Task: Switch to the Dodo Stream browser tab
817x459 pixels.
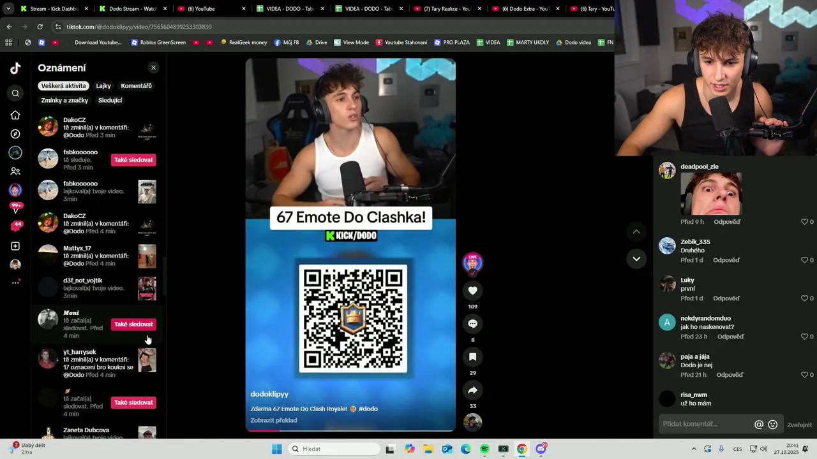Action: click(133, 9)
